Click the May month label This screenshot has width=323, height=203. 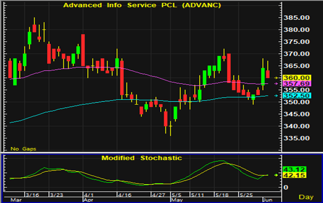click(177, 200)
